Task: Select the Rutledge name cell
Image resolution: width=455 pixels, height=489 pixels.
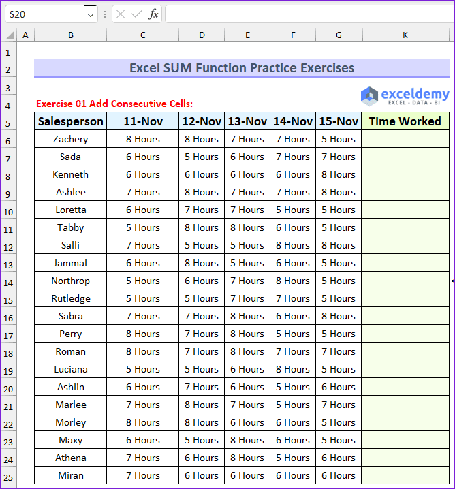Action: [x=70, y=298]
